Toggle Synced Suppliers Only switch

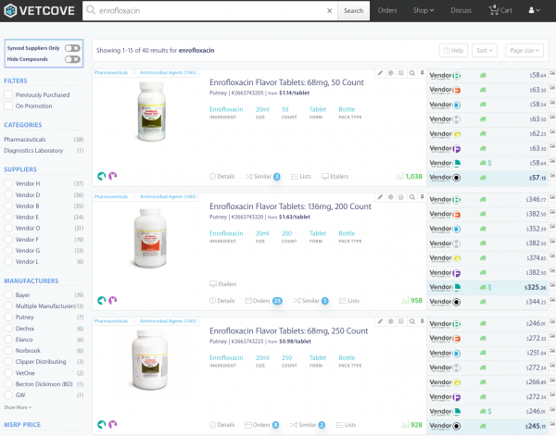[x=72, y=47]
